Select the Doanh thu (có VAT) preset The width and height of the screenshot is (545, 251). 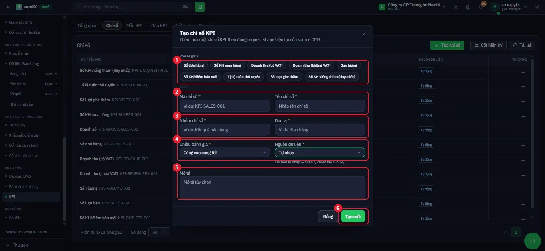267,65
